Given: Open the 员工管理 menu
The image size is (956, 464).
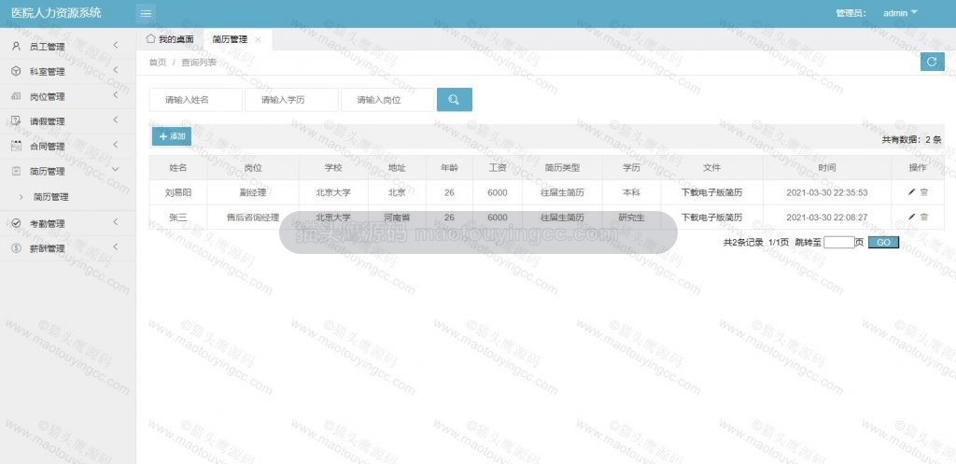Looking at the screenshot, I should (x=67, y=47).
